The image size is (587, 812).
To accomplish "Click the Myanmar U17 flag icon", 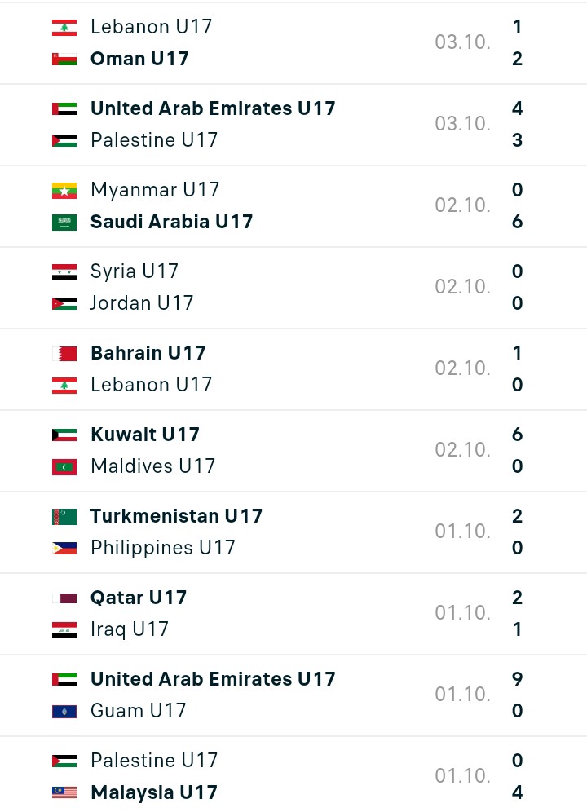I will 64,191.
